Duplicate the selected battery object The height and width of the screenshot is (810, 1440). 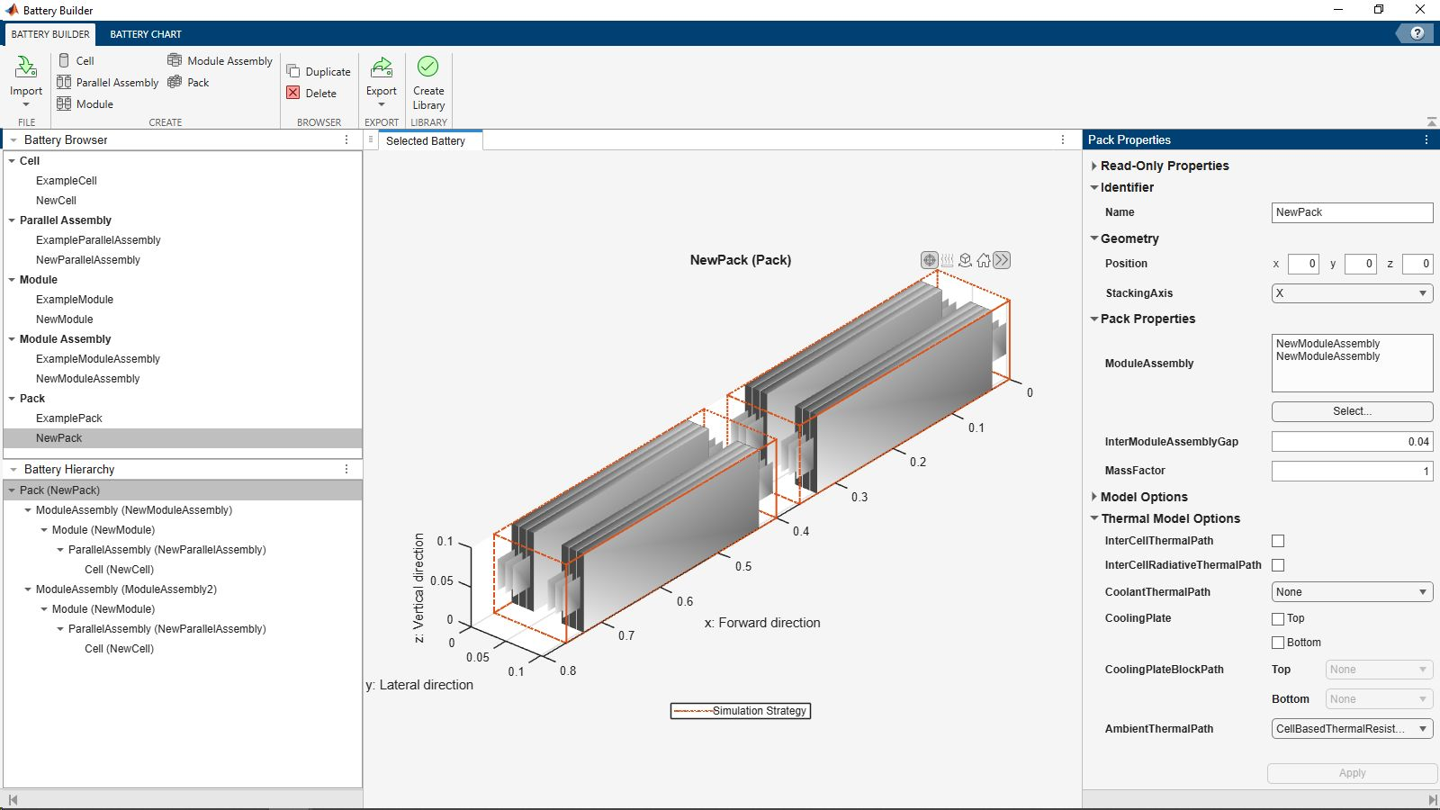tap(319, 72)
